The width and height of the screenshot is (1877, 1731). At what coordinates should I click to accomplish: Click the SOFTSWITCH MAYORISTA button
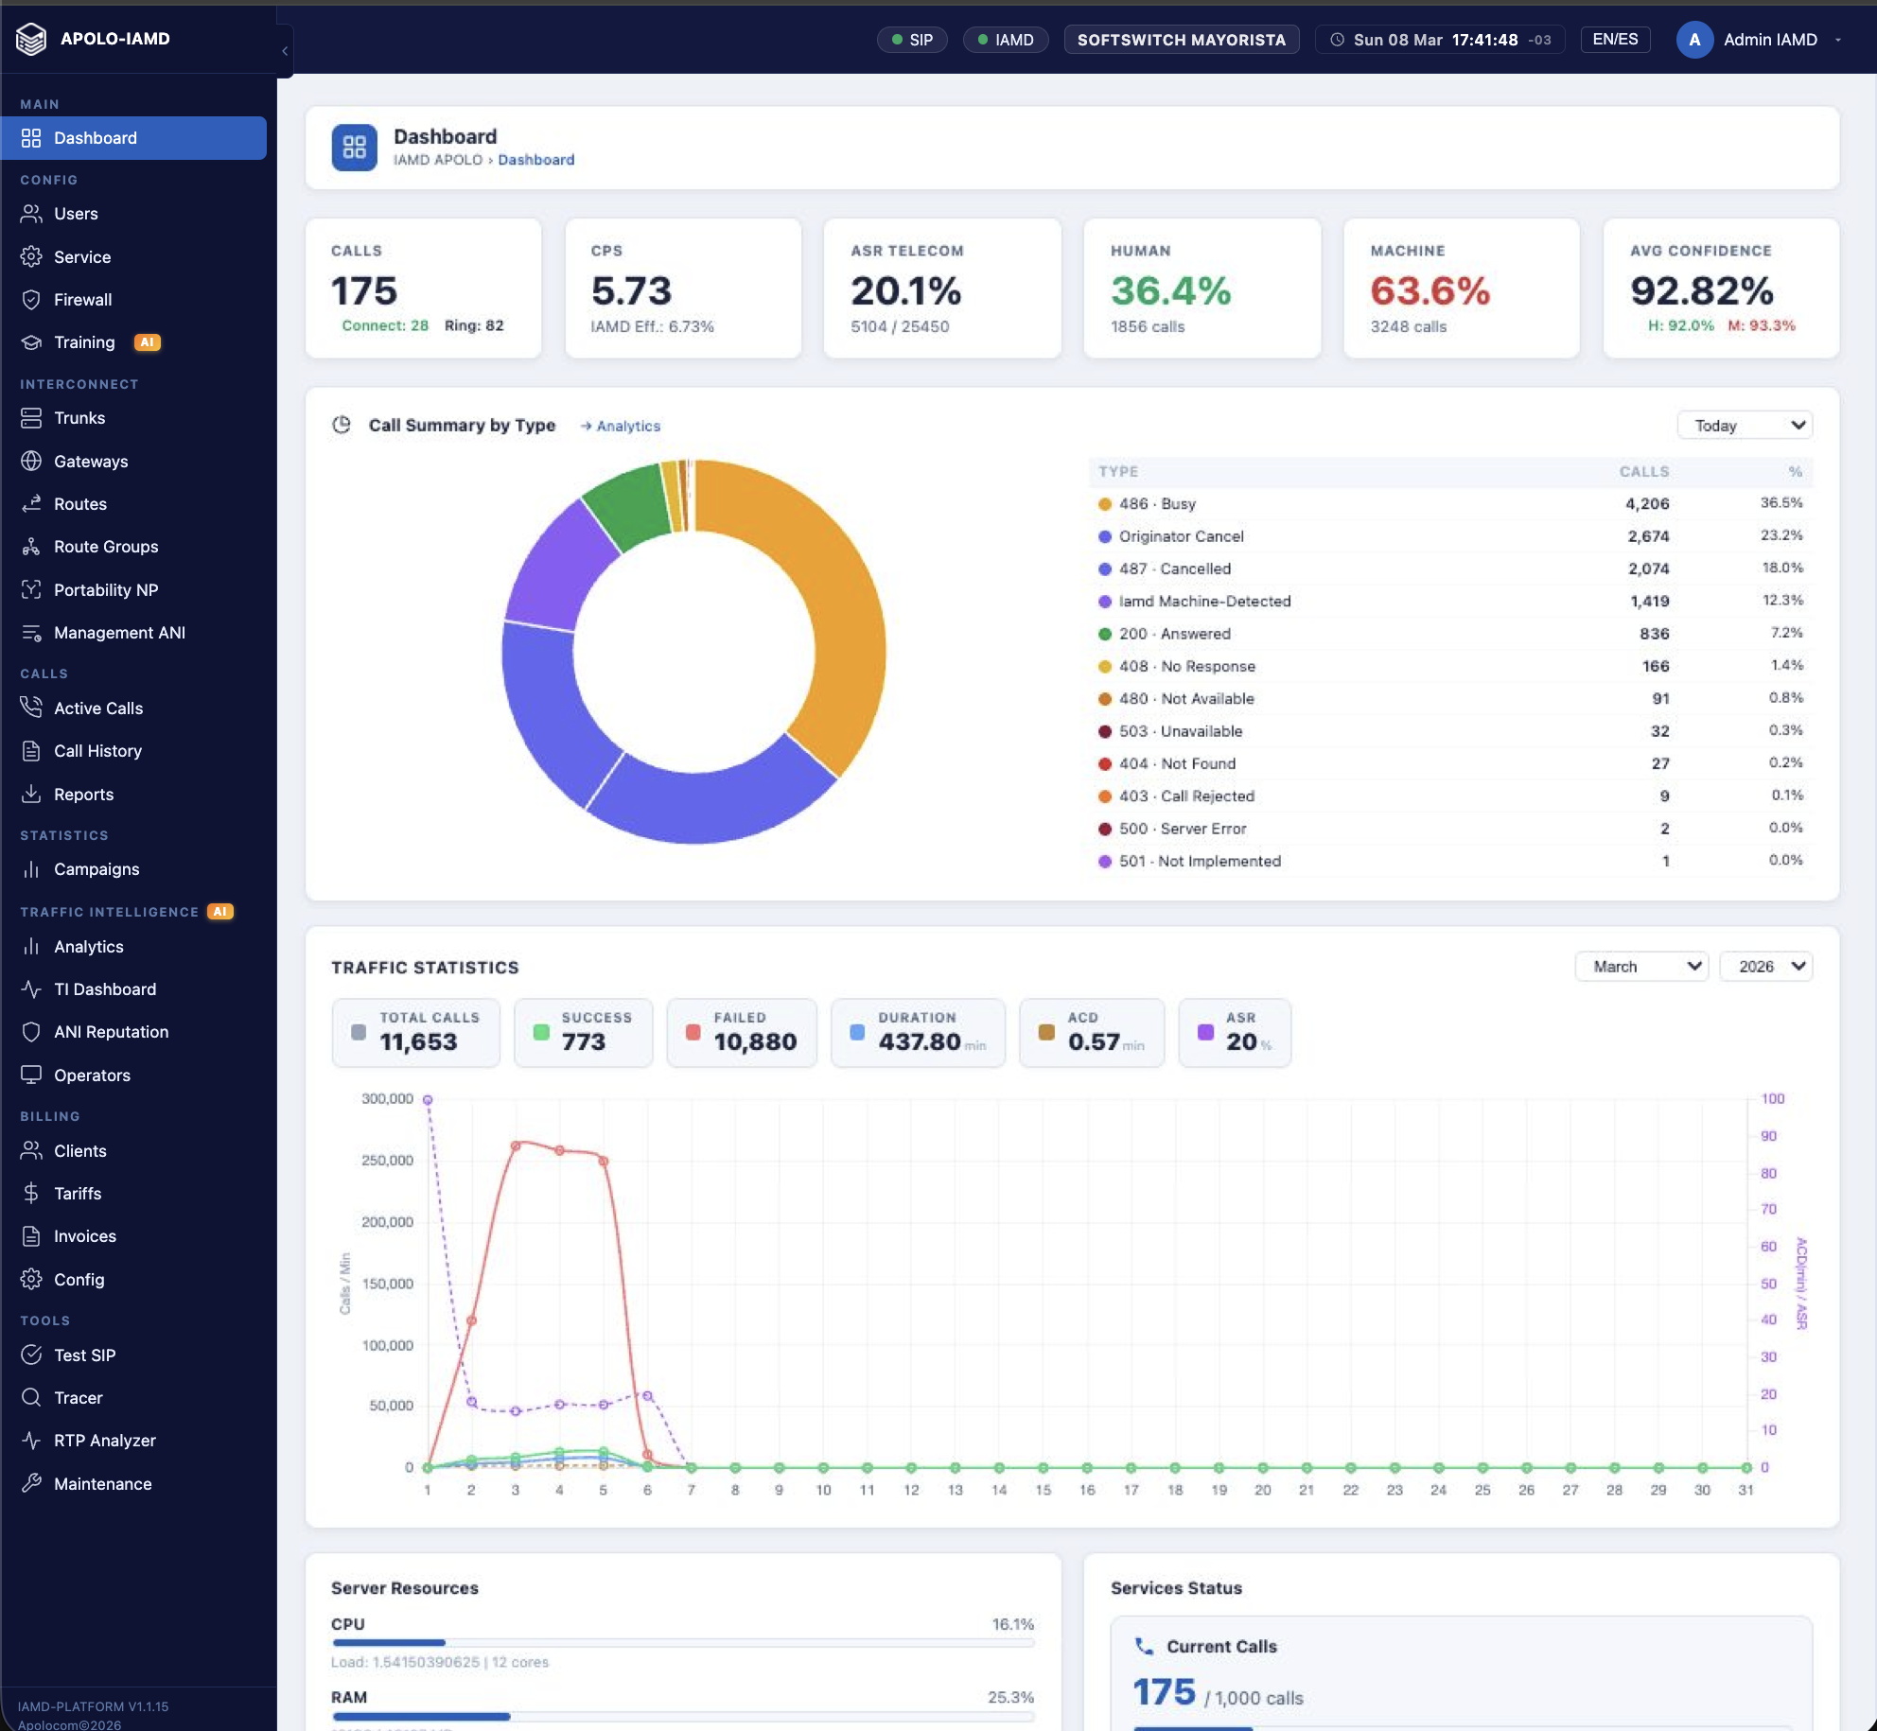pos(1181,40)
